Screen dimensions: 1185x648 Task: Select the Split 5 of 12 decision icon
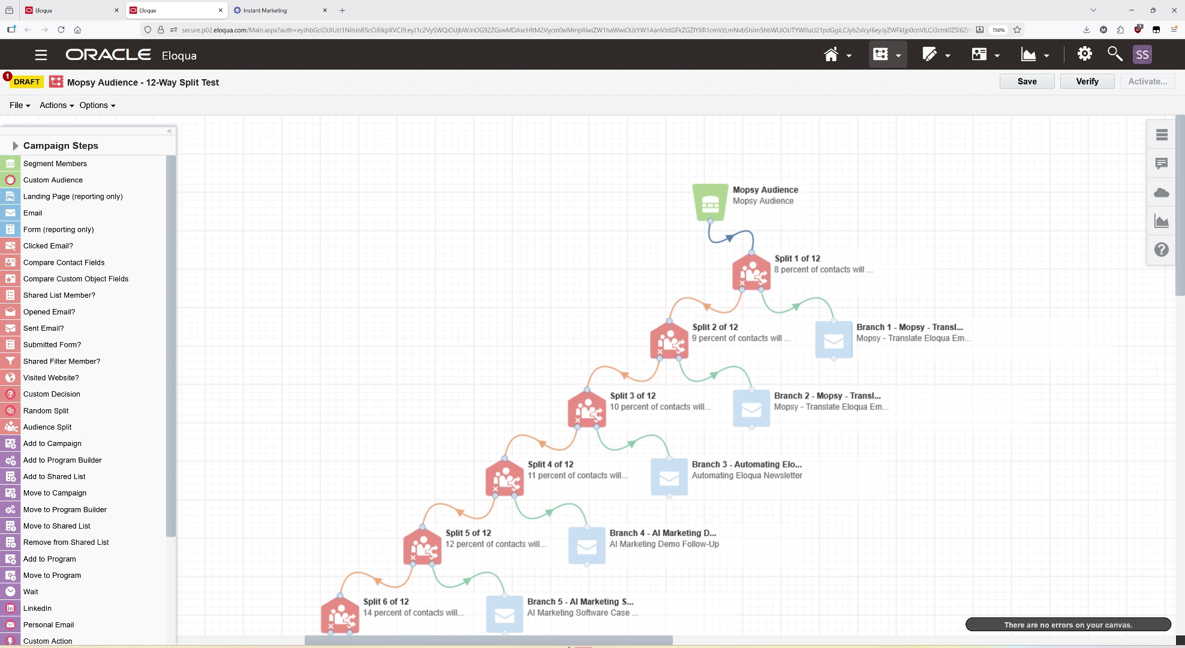click(423, 546)
